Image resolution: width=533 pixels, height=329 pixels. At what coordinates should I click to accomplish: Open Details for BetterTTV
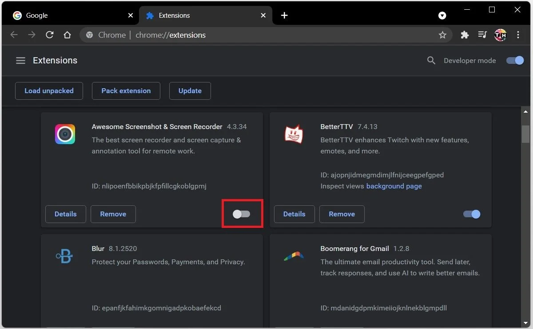tap(294, 214)
